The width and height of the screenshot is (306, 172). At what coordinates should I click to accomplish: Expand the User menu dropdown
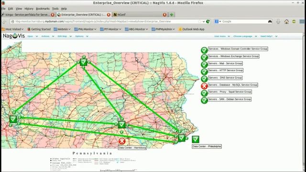tap(222, 36)
